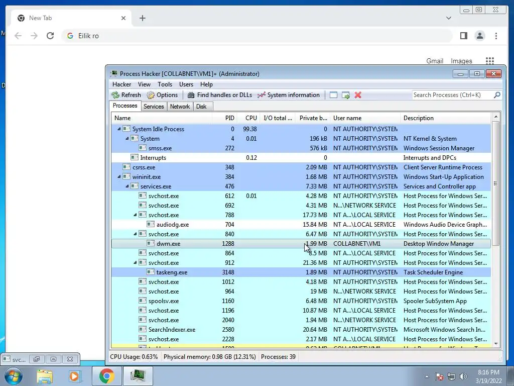Click the svchost.exe PID 2040 icon
Screen dimensions: 514x386
pyautogui.click(x=142, y=320)
